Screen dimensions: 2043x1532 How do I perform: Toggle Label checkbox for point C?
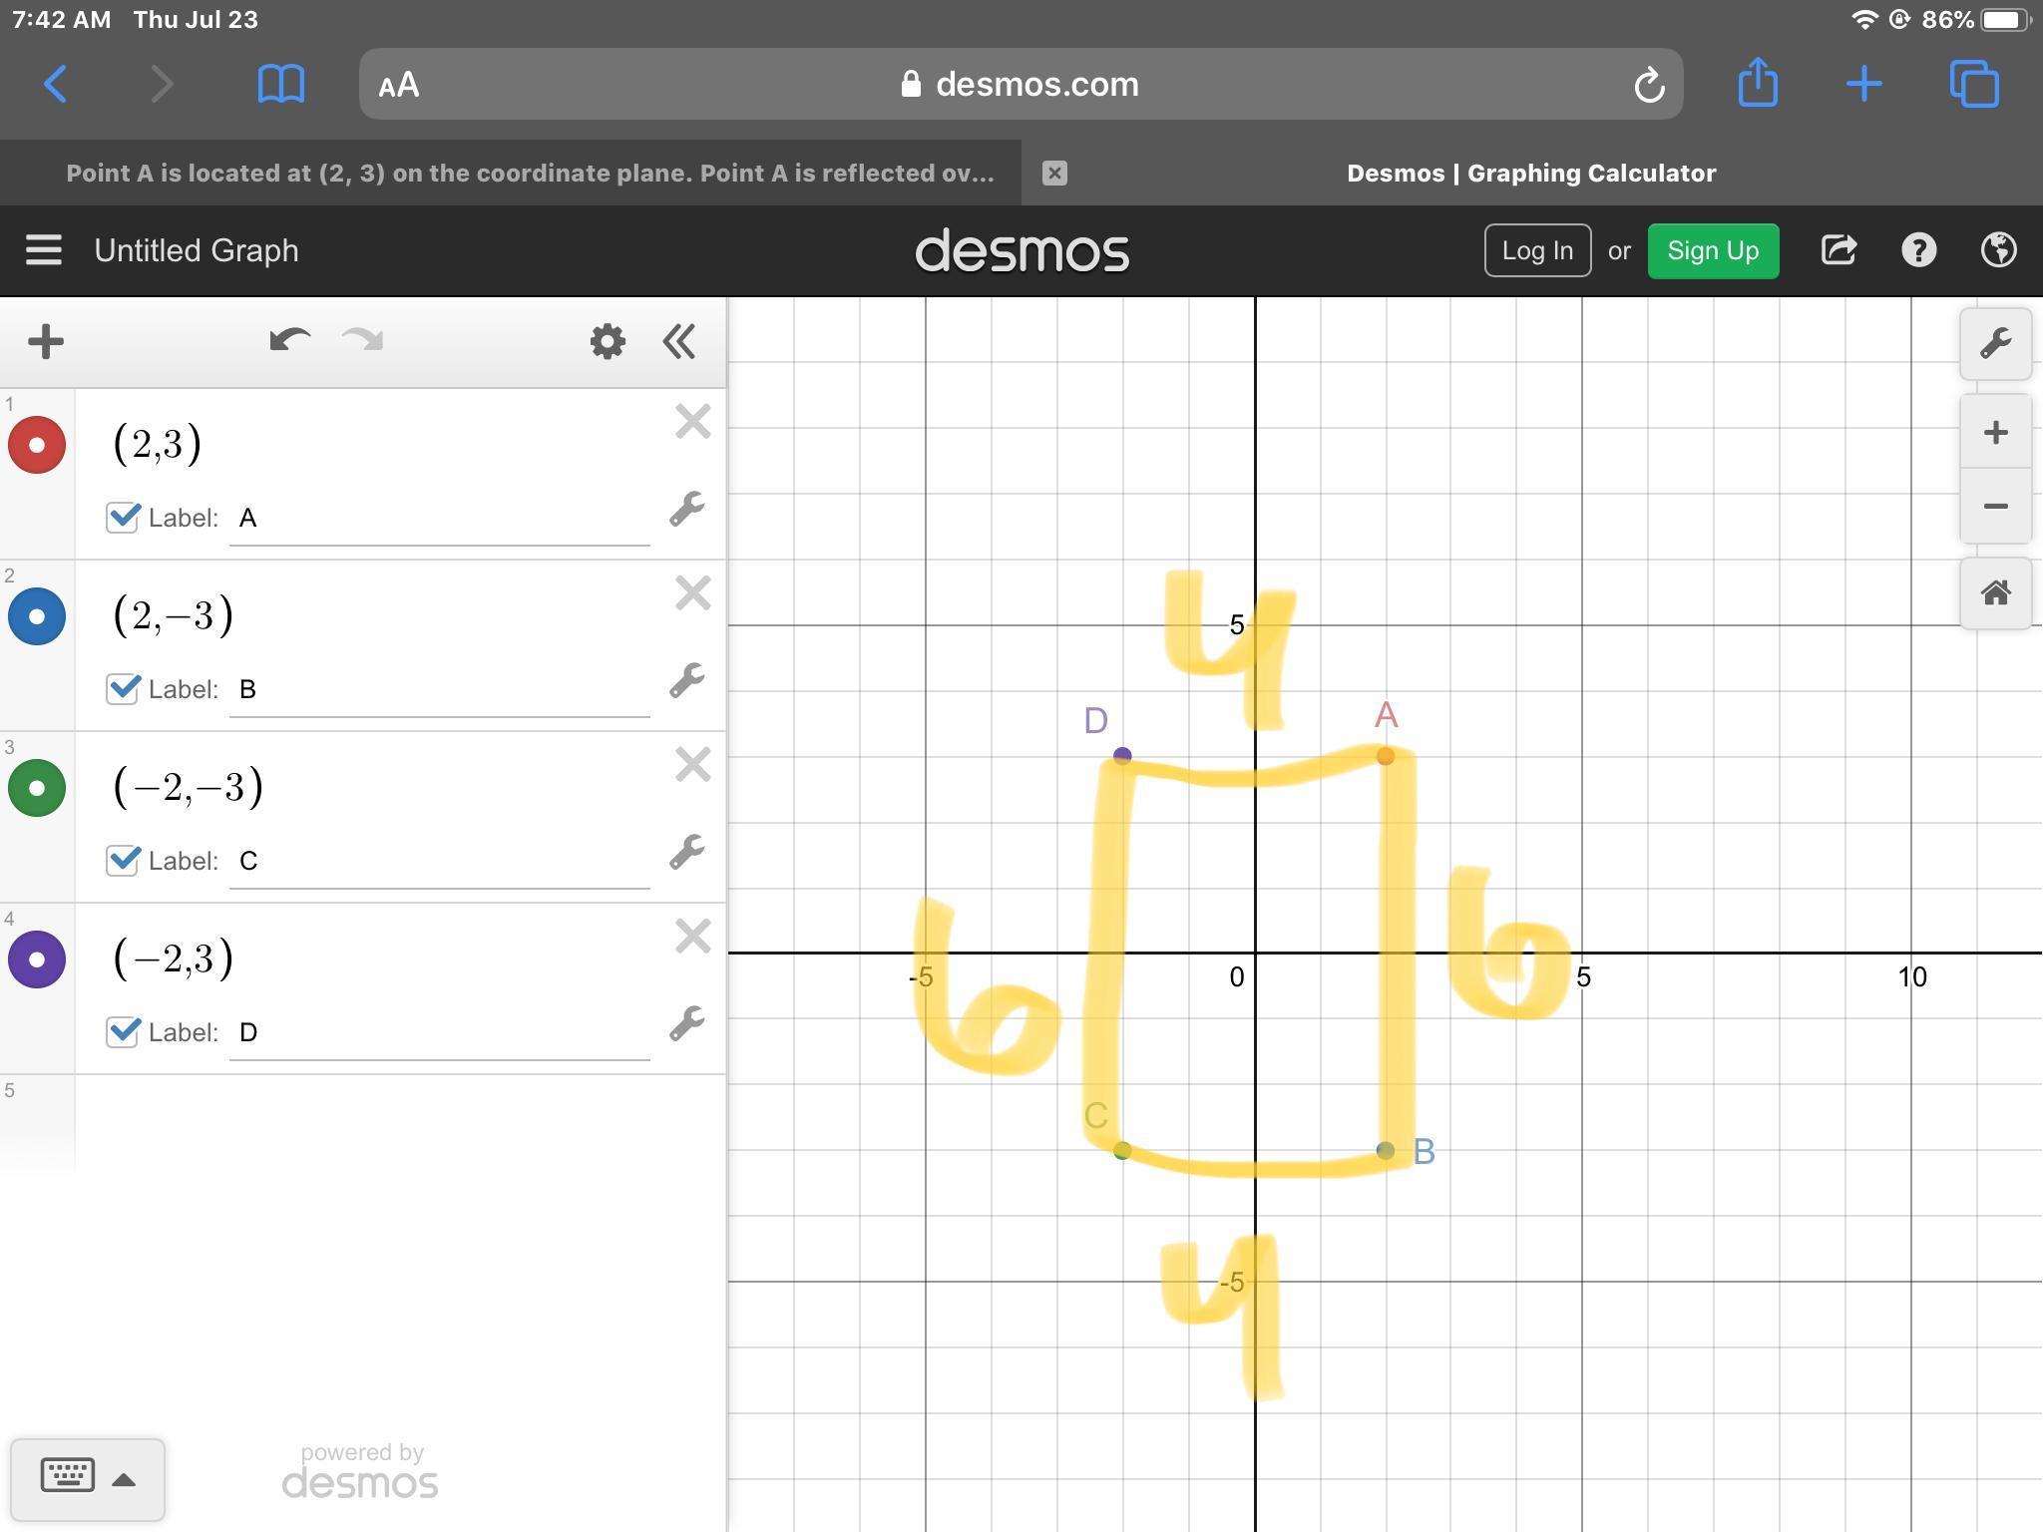point(123,860)
